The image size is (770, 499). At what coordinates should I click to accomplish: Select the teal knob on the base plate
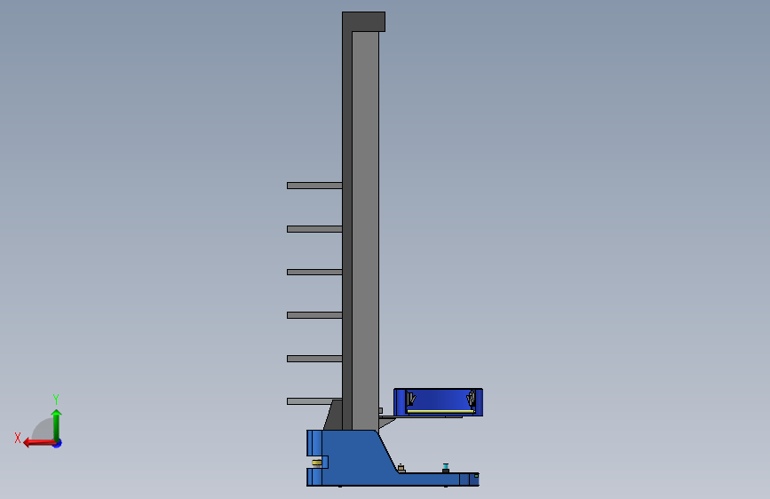446,468
